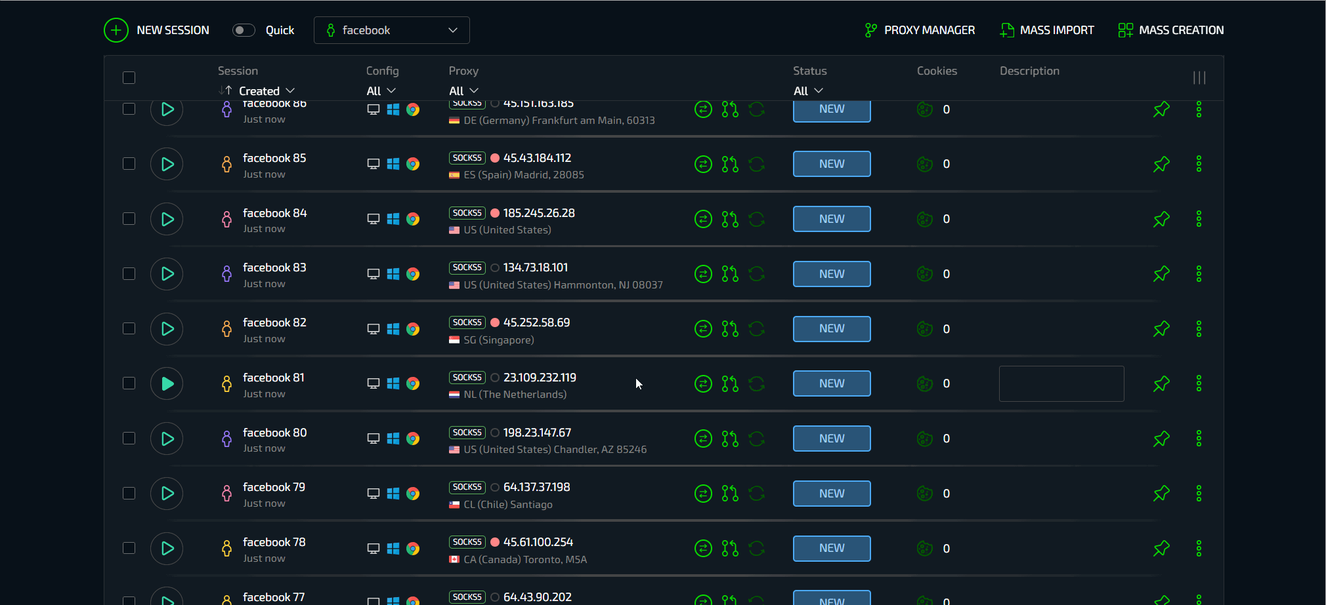
Task: Refresh proxy IP for facebook 79
Action: click(756, 494)
